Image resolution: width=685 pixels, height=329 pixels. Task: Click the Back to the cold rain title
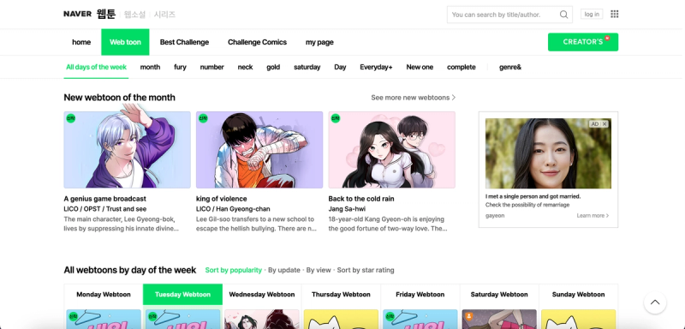pyautogui.click(x=361, y=199)
